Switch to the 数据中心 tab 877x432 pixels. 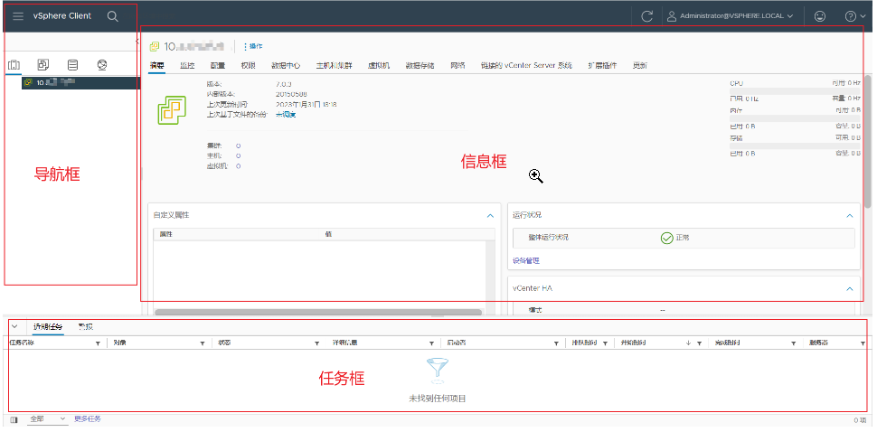click(286, 65)
